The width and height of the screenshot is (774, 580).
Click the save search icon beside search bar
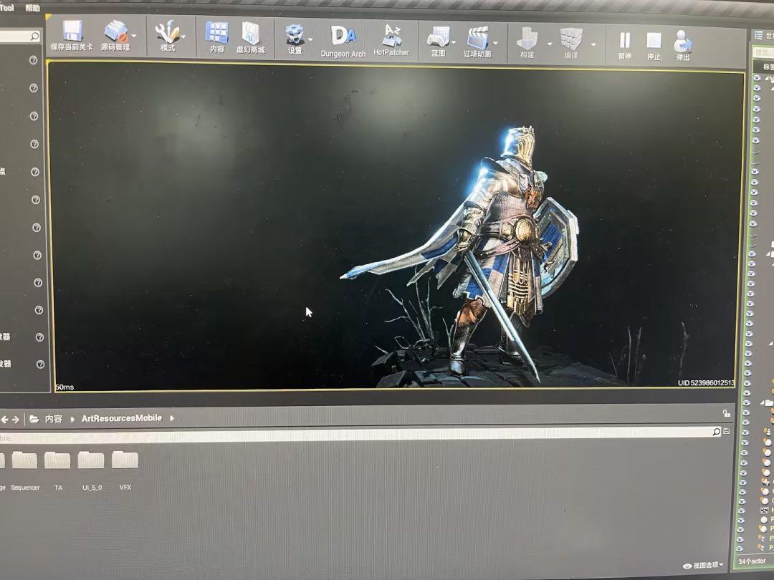[727, 431]
